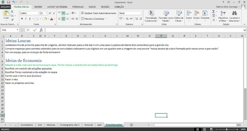Open Formatação Condicional menu

tap(151, 16)
